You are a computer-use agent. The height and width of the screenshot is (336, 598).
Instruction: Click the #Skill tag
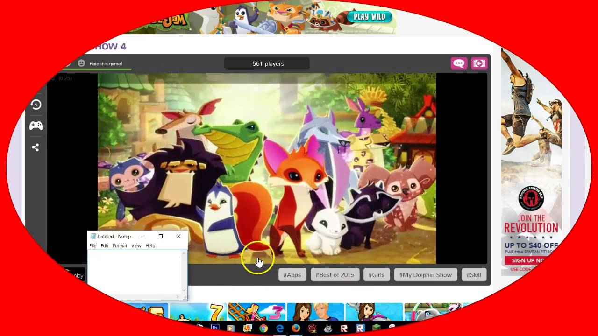pyautogui.click(x=474, y=275)
